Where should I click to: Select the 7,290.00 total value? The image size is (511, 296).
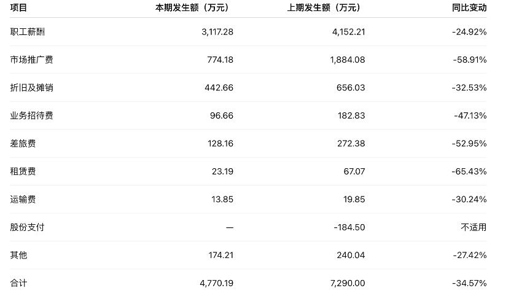[x=348, y=283]
